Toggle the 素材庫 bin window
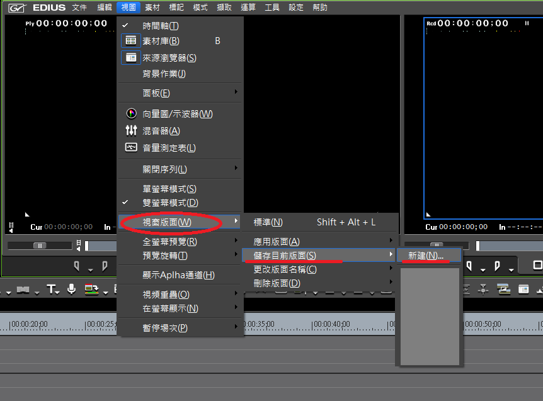Viewport: 543px width, 401px height. point(161,41)
